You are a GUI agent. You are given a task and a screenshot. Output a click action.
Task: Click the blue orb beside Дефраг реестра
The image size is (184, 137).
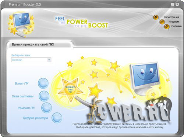point(57,118)
